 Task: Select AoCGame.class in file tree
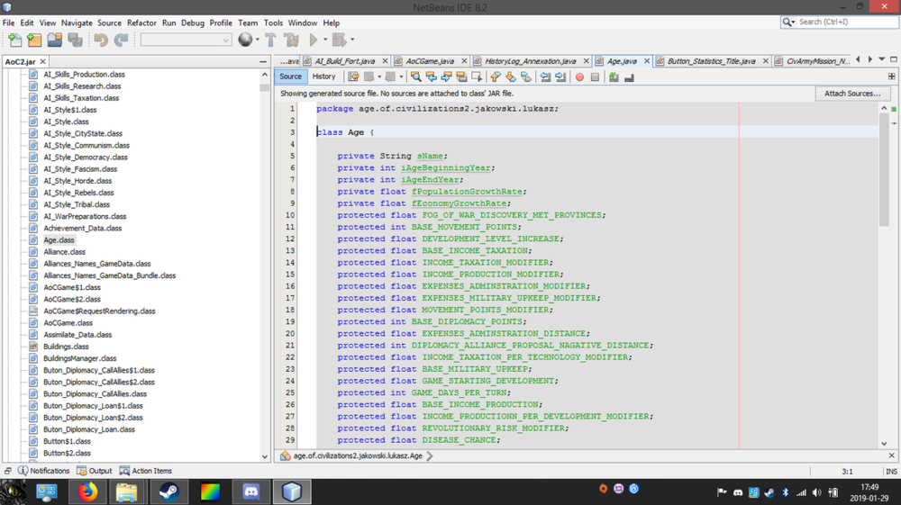pyautogui.click(x=68, y=322)
